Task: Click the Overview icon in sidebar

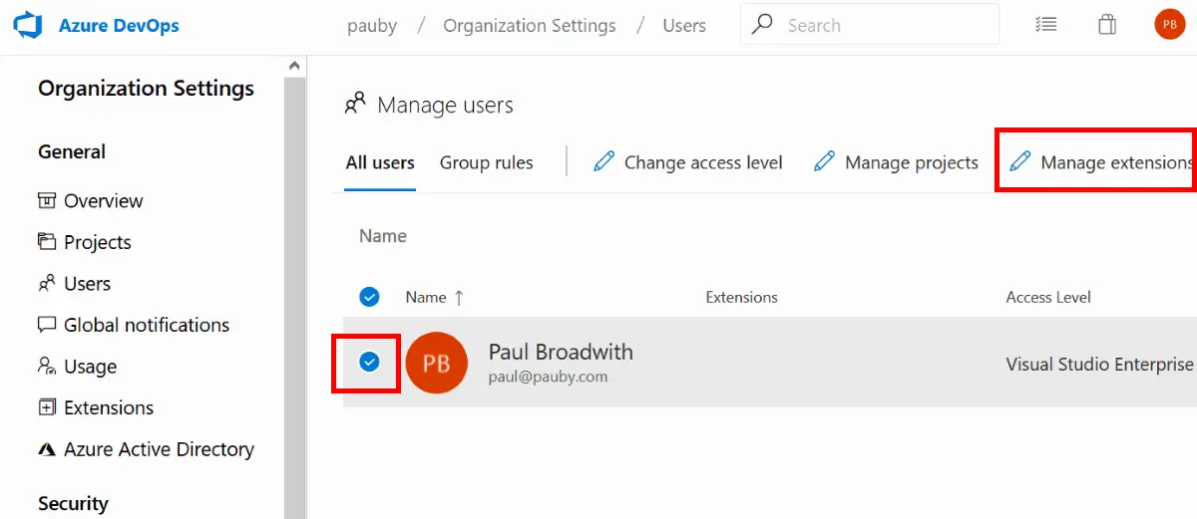Action: (47, 200)
